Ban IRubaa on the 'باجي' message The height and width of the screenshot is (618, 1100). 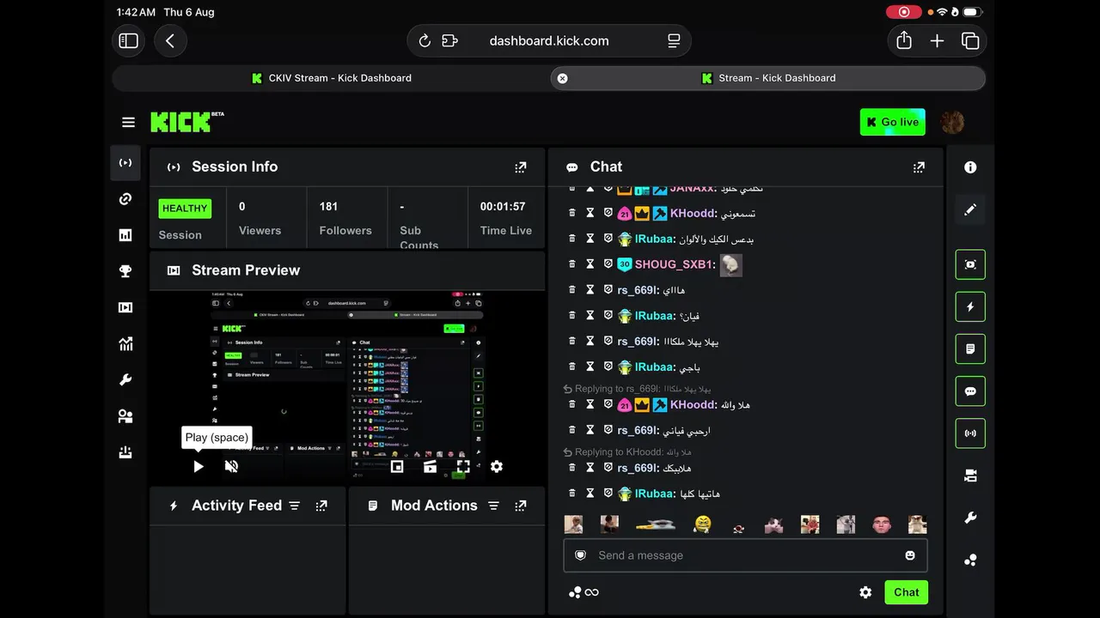[608, 367]
